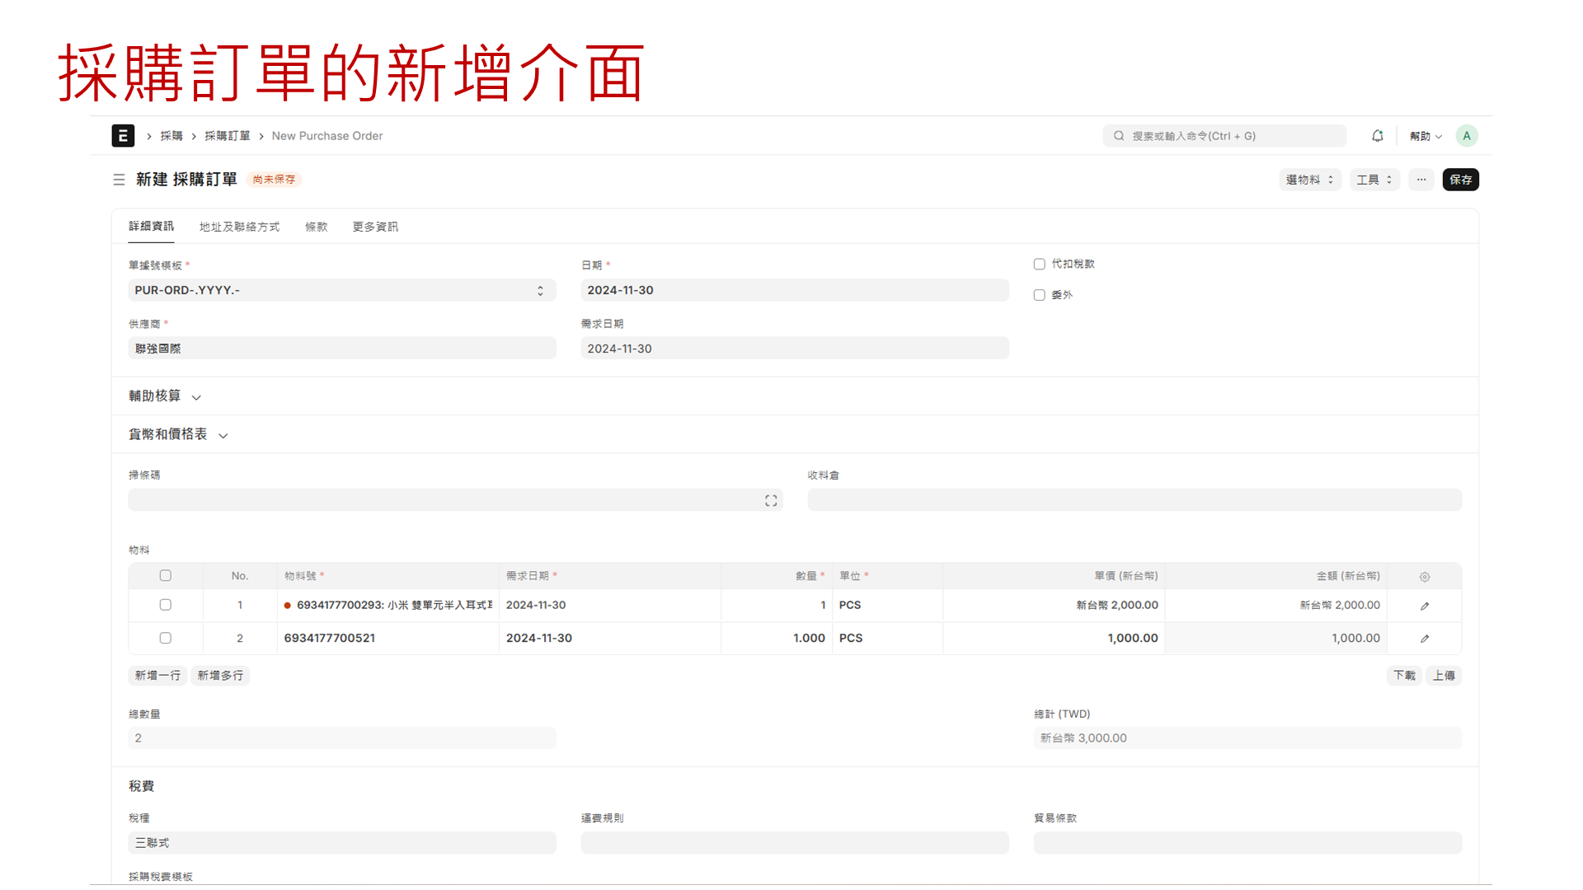
Task: Open items table settings gear icon
Action: click(1424, 577)
